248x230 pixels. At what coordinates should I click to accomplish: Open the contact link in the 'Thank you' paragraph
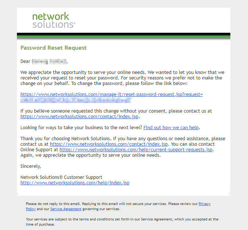tap(109, 144)
